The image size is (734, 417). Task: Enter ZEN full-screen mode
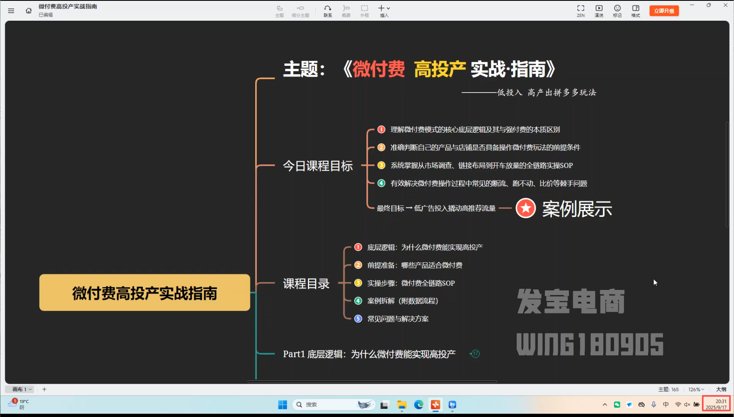(581, 11)
